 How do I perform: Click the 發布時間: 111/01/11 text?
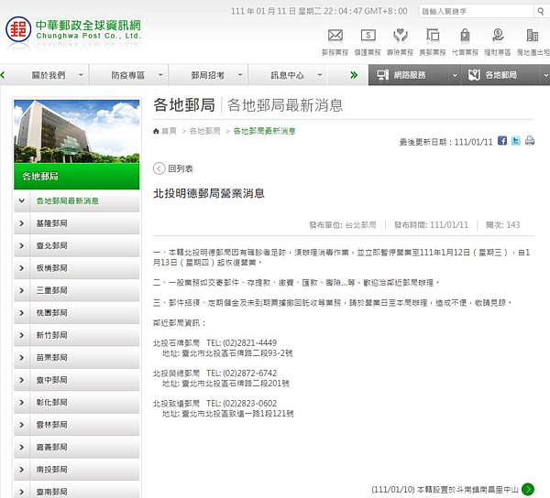tap(431, 225)
